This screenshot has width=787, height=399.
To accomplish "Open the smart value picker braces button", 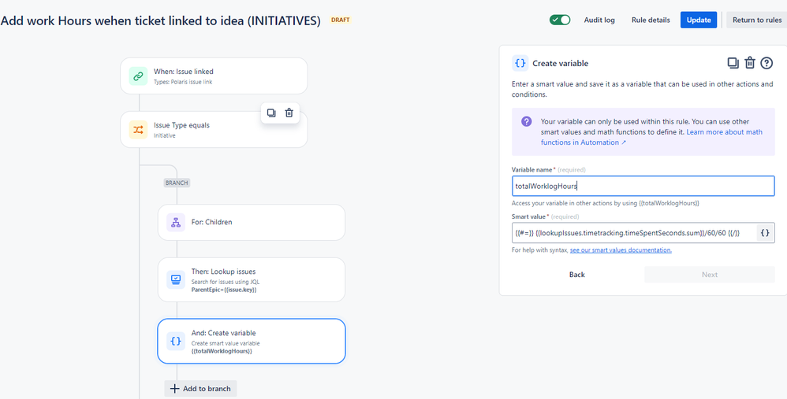I will [765, 233].
